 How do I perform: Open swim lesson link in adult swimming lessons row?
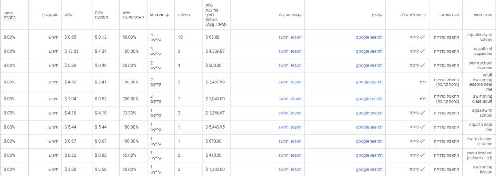tap(290, 82)
